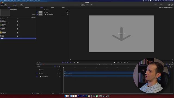Open the Favorites menu
The image size is (174, 98).
24,1
